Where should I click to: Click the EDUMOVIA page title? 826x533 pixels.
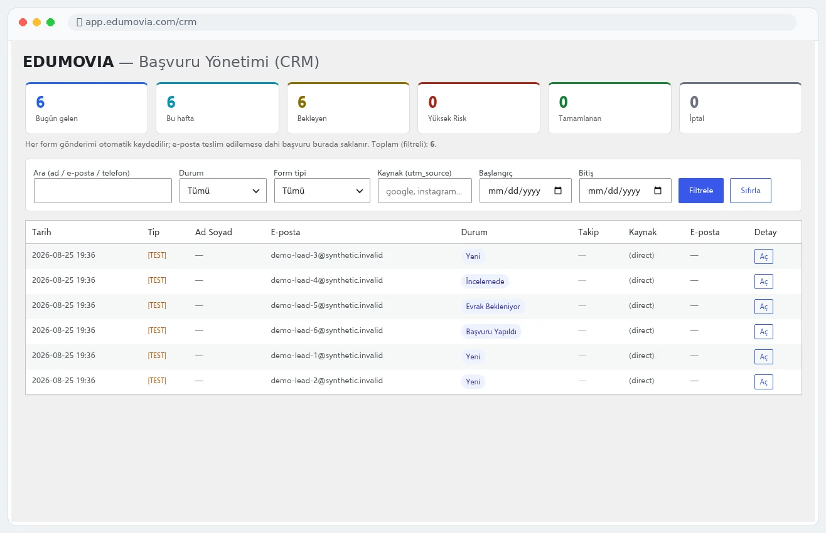pos(68,62)
